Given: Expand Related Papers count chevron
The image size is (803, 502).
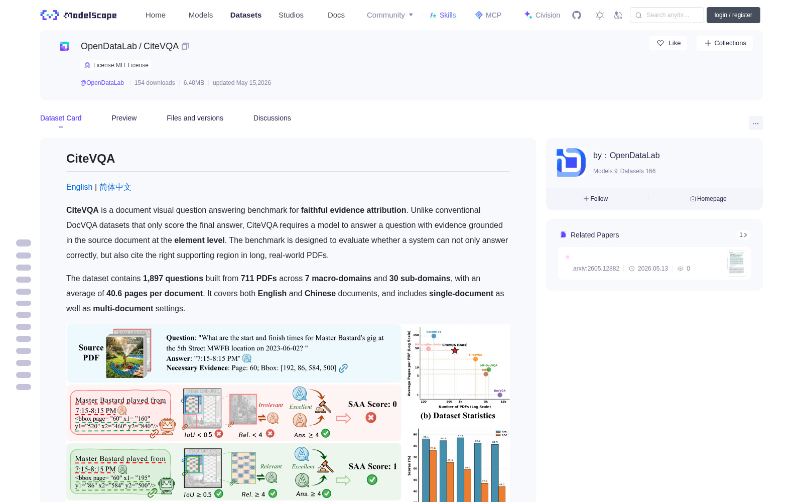Looking at the screenshot, I should click(x=743, y=235).
